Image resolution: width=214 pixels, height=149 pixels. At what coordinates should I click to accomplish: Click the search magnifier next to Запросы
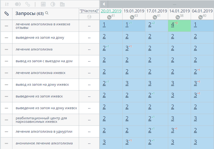pos(47,13)
